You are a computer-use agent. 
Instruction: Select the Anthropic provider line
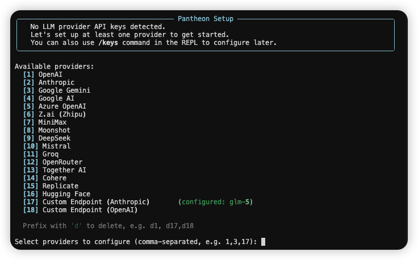pyautogui.click(x=57, y=82)
